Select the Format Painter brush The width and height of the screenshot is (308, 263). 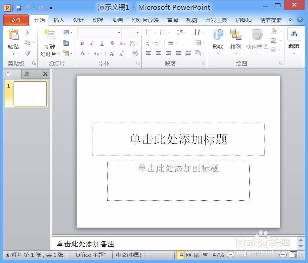point(28,53)
